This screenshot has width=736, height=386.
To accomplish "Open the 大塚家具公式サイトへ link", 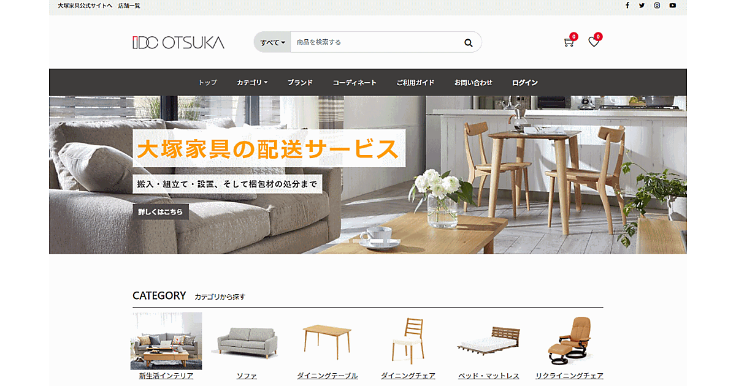I will pyautogui.click(x=85, y=6).
